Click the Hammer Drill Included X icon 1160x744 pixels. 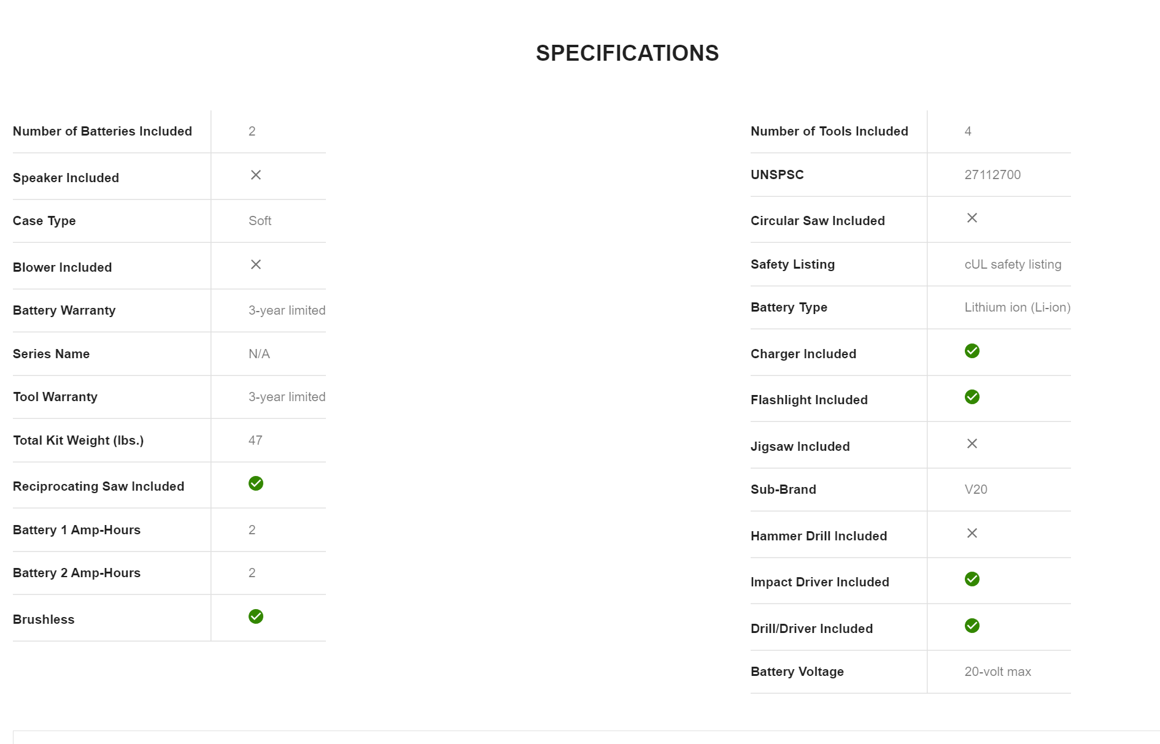tap(972, 533)
